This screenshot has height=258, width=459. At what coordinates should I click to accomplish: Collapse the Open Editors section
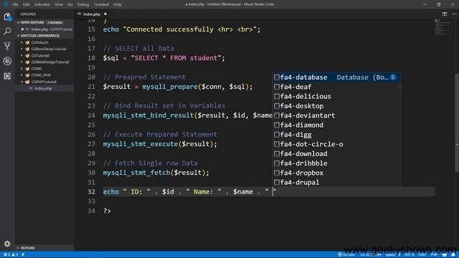click(x=18, y=22)
